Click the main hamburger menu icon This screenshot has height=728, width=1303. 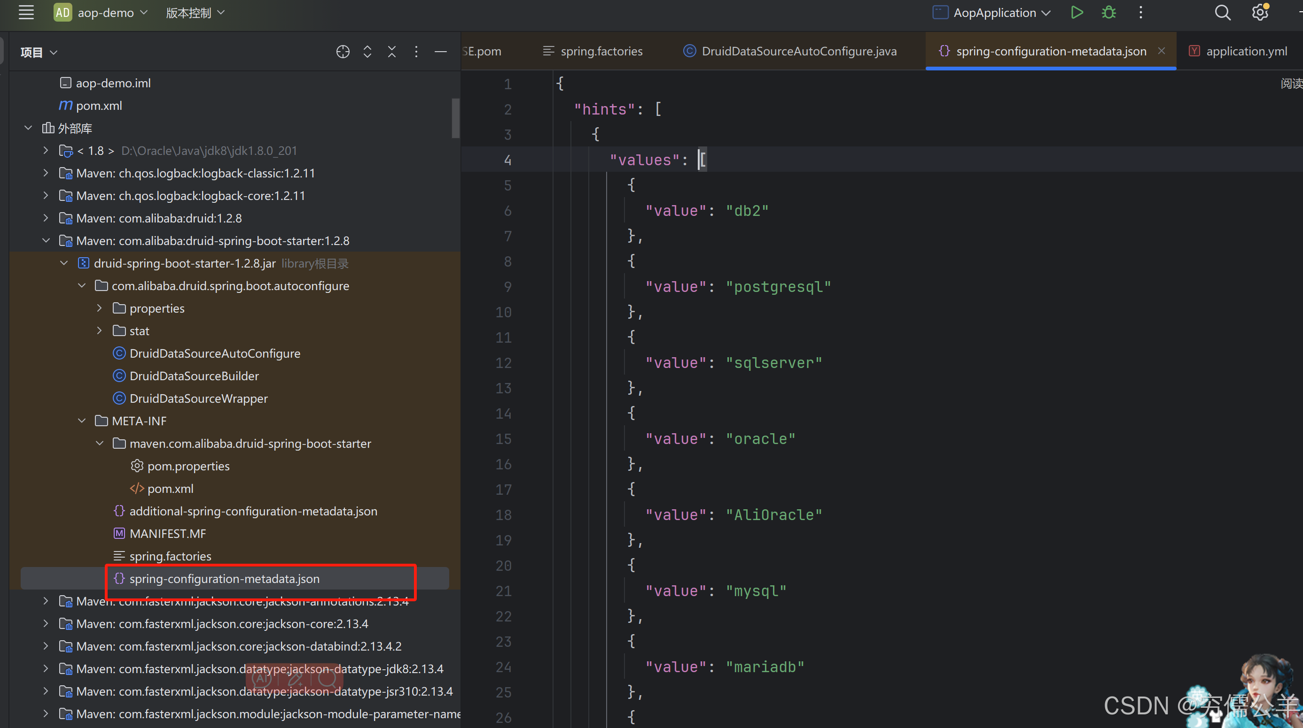(x=26, y=13)
